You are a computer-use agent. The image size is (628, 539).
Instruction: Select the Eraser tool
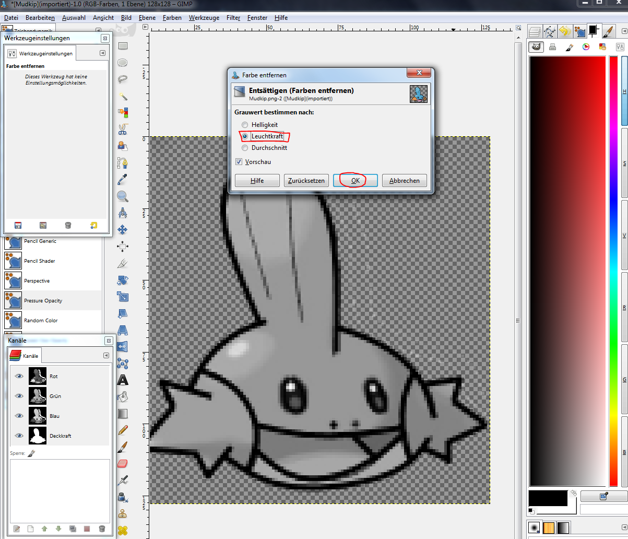123,464
